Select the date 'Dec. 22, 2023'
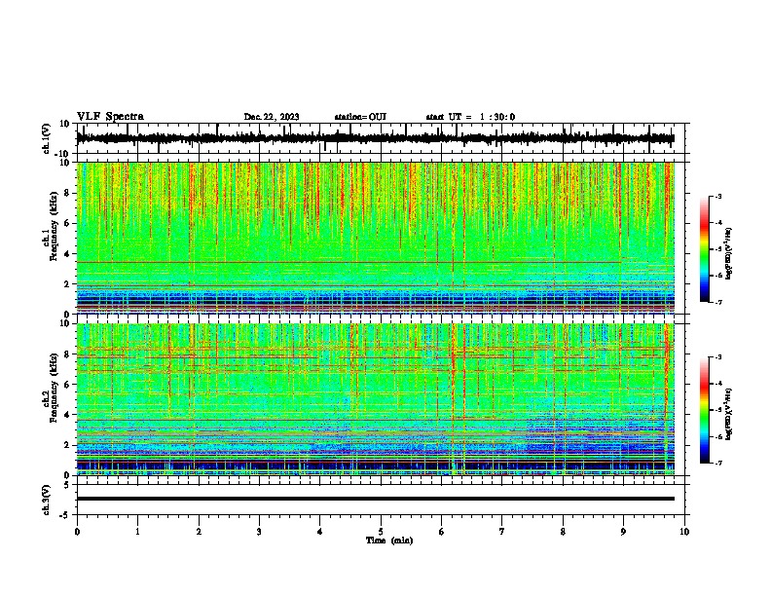This screenshot has width=771, height=596. click(272, 117)
